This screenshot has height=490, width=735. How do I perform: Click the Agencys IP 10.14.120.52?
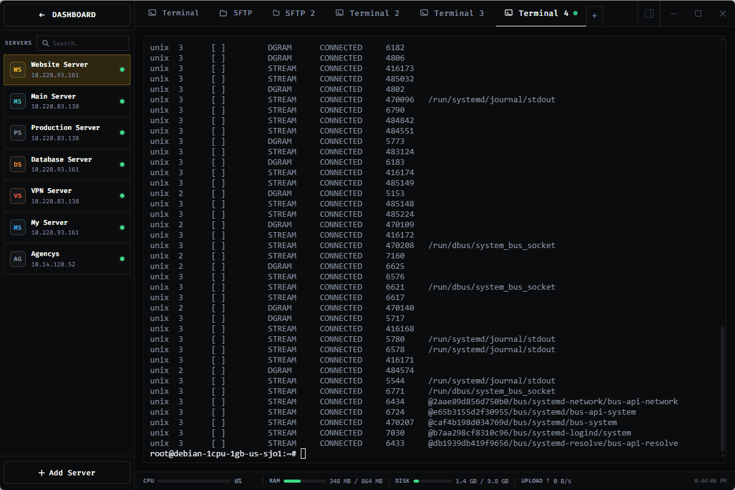[x=53, y=265]
